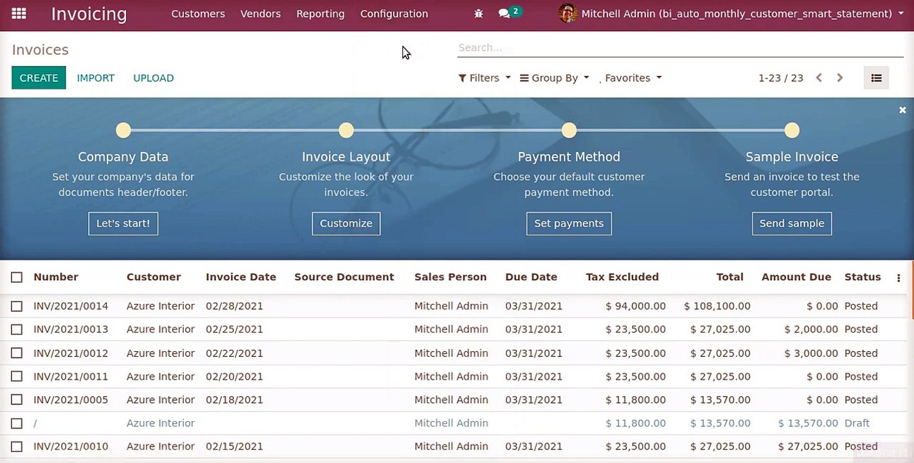The width and height of the screenshot is (914, 463).
Task: Select checkbox for INV/2021/0010
Action: point(17,446)
